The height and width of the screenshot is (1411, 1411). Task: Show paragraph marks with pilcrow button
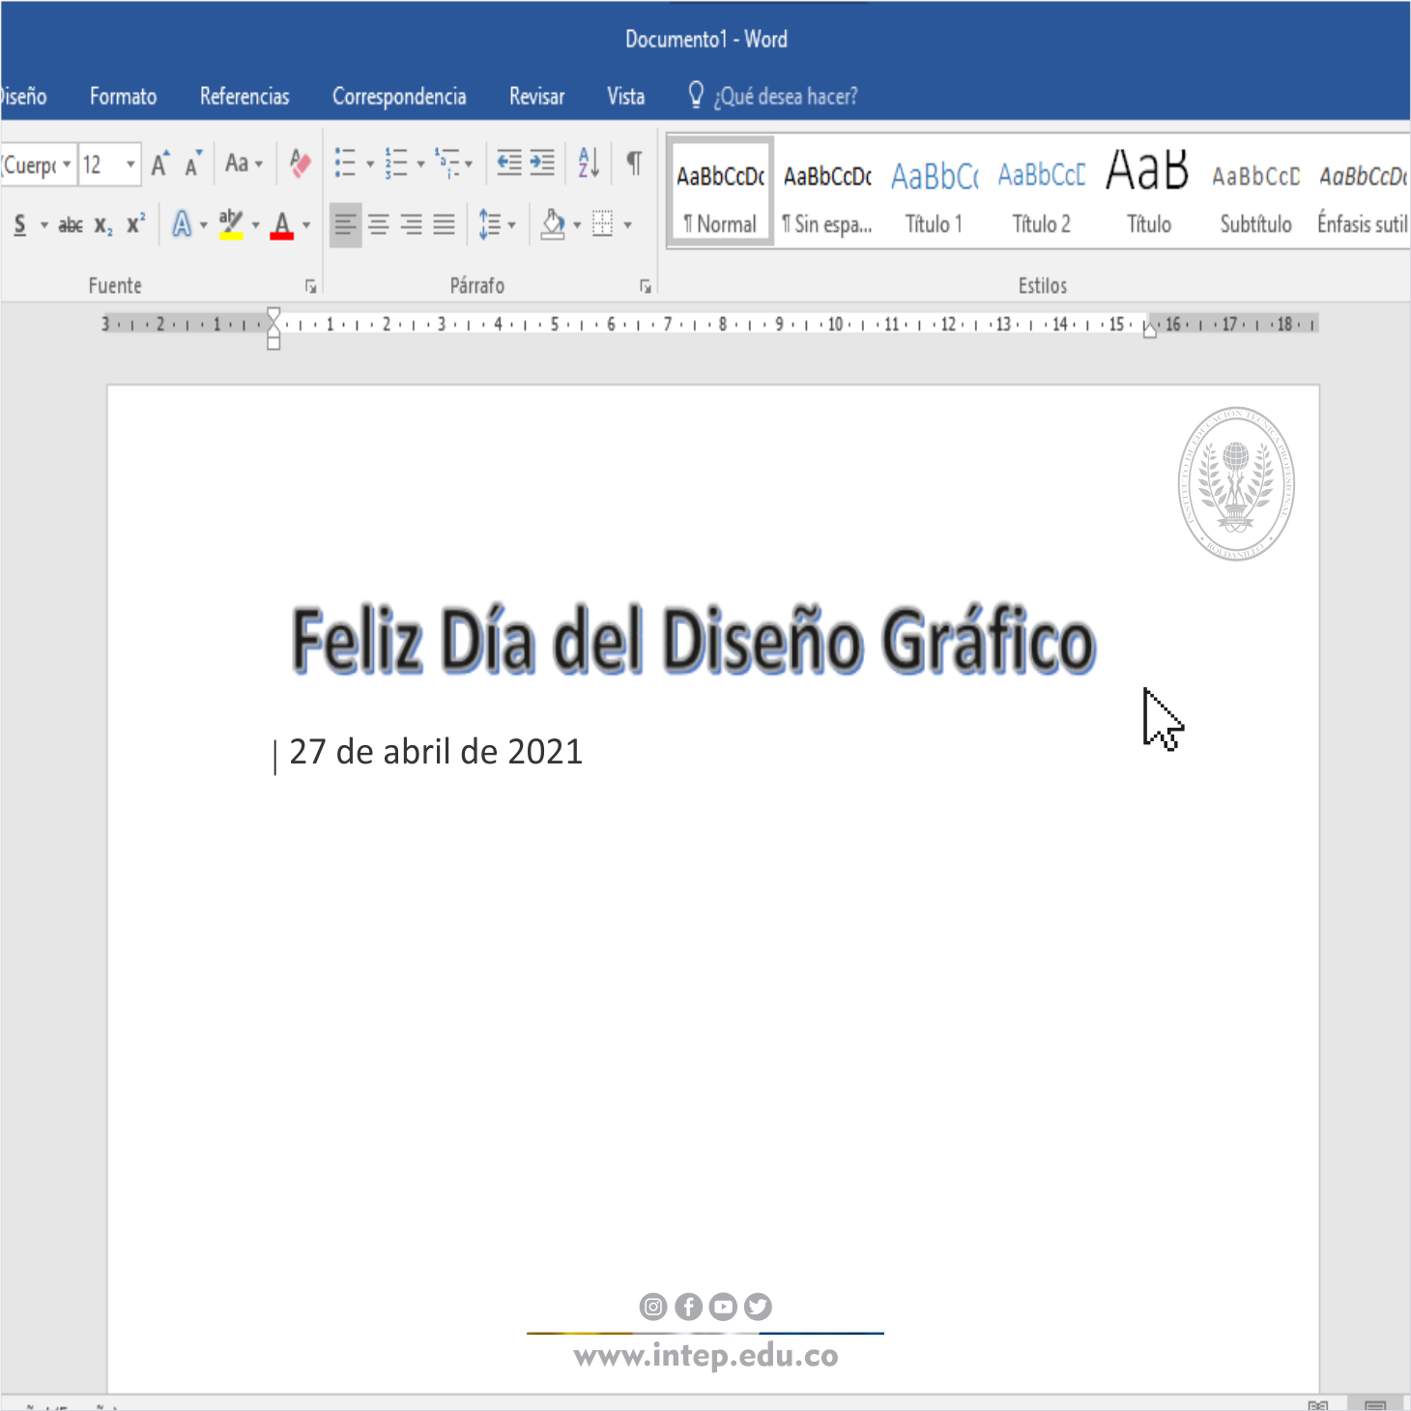[634, 163]
